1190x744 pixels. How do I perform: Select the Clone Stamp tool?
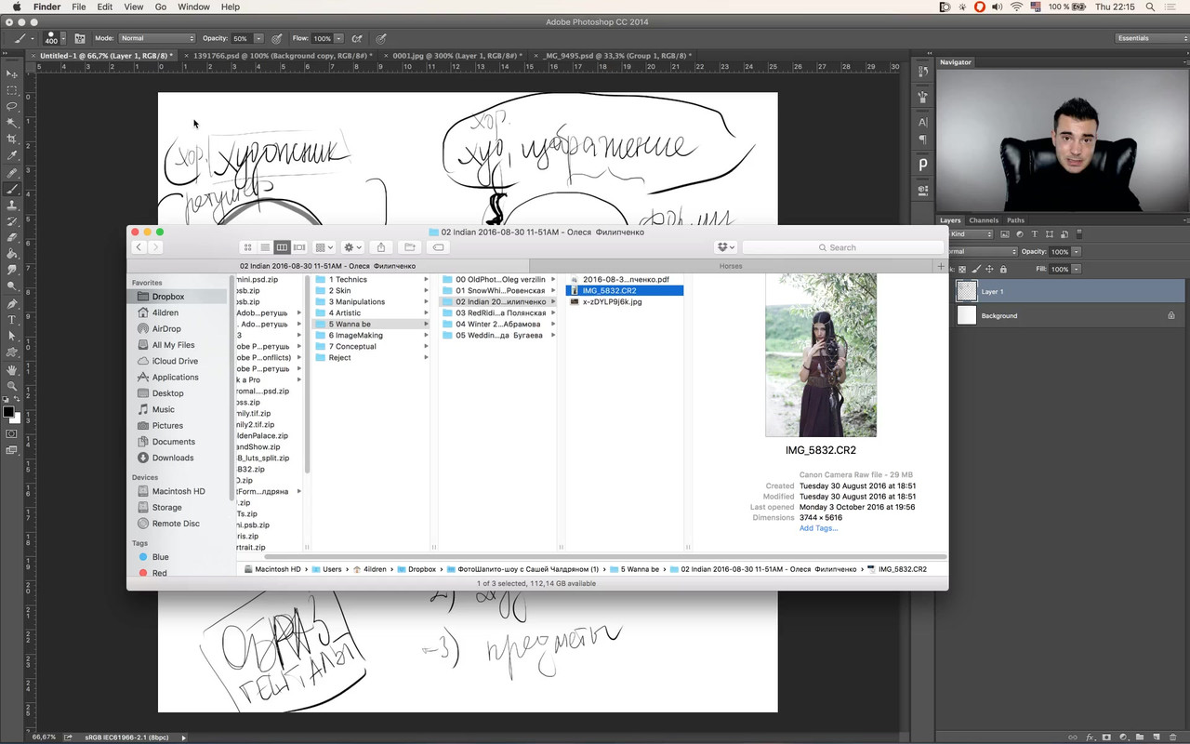pyautogui.click(x=12, y=205)
